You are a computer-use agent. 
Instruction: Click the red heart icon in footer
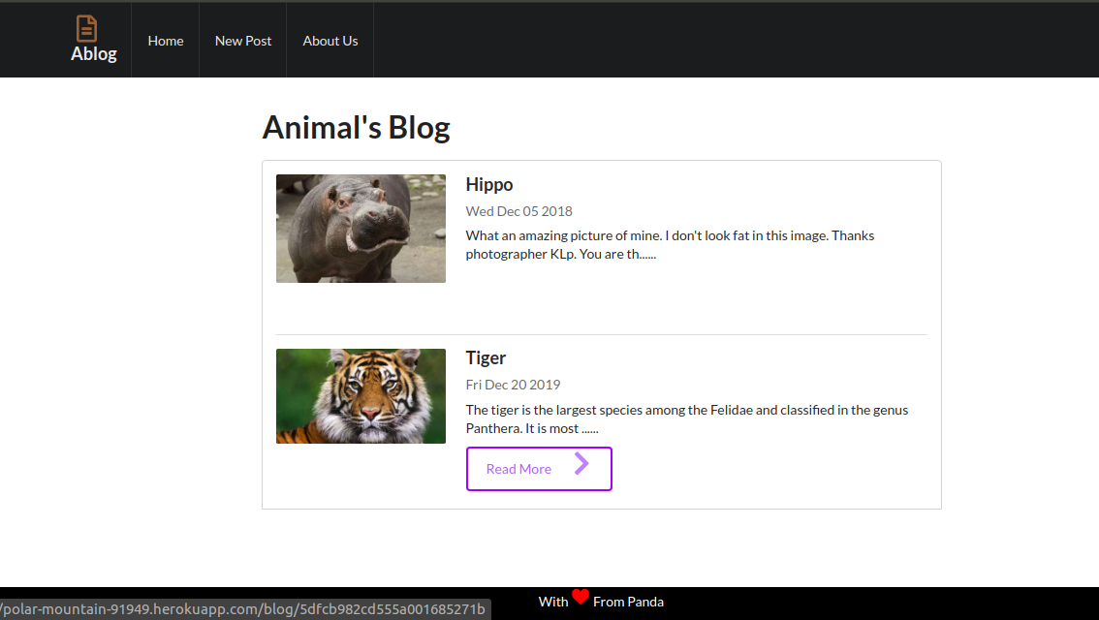click(x=581, y=597)
